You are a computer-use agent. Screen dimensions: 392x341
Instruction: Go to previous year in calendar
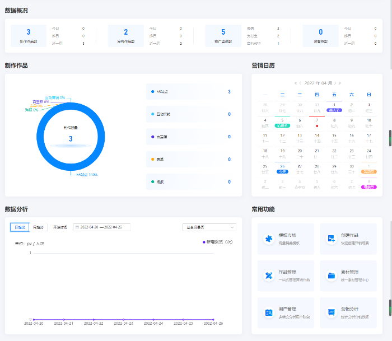coord(296,83)
